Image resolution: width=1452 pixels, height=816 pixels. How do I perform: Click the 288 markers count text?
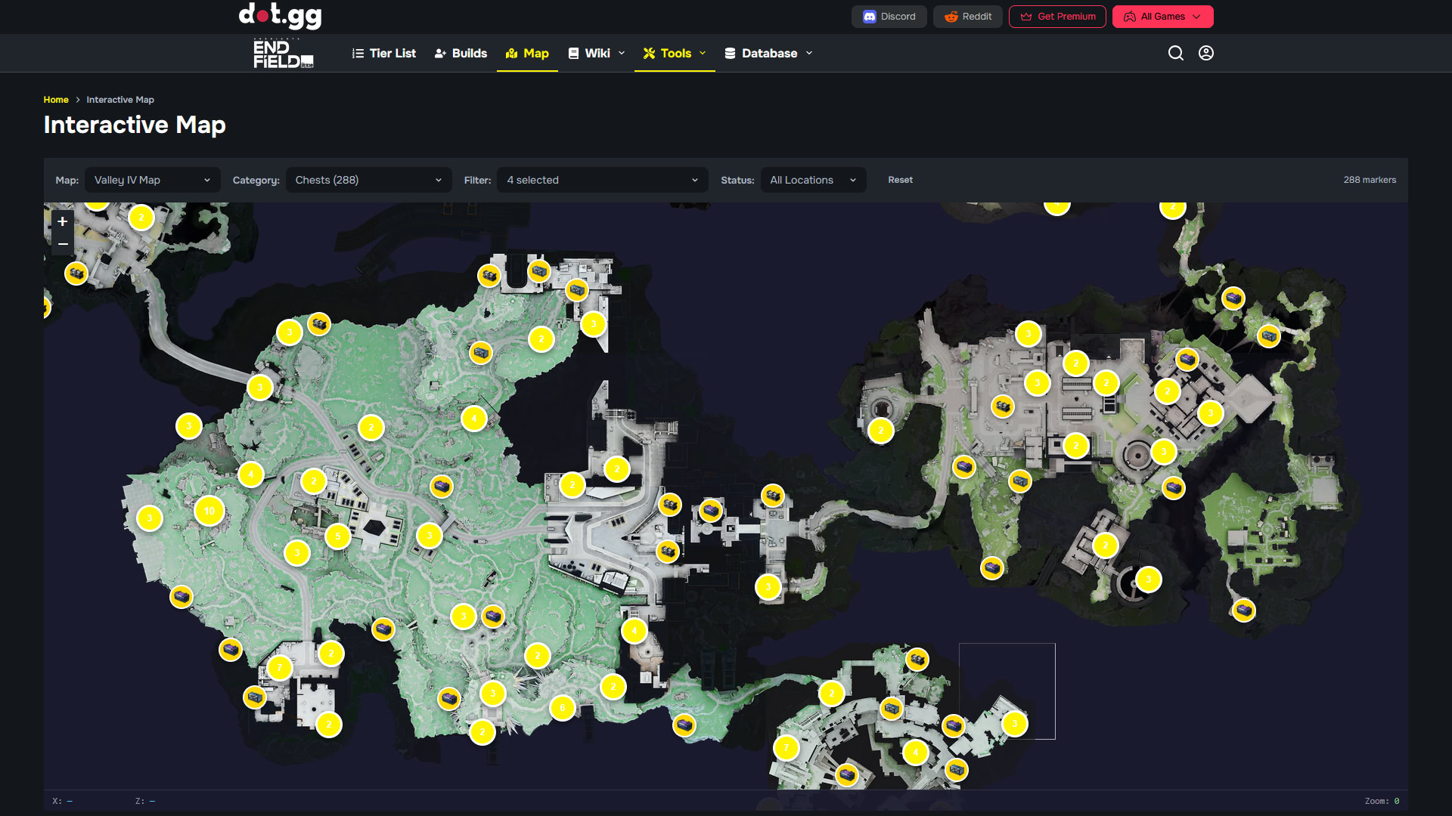[1370, 180]
